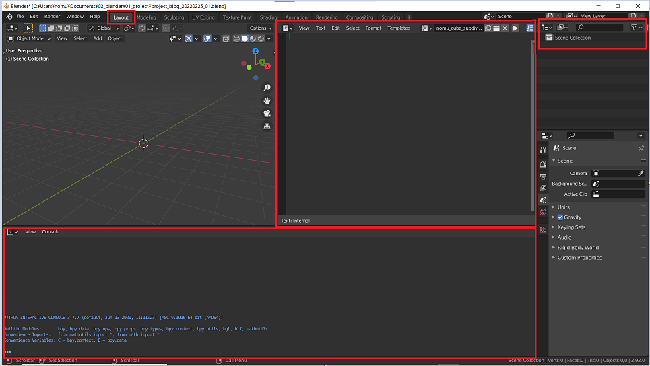The width and height of the screenshot is (650, 366).
Task: Expand the Units panel
Action: pyautogui.click(x=563, y=207)
